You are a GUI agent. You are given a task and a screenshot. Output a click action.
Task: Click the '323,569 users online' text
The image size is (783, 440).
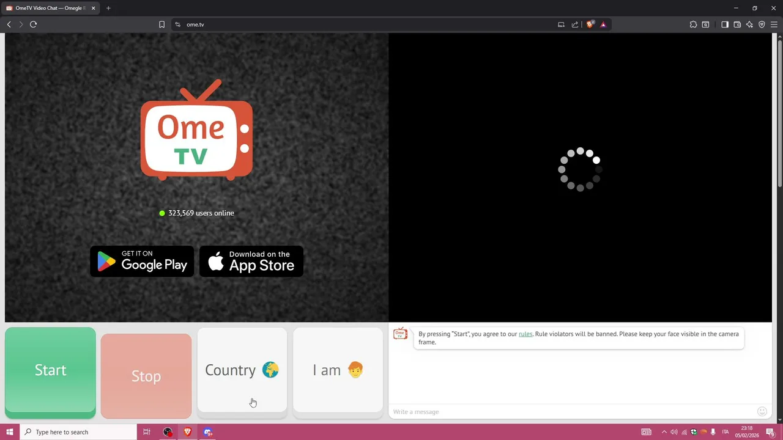coord(201,213)
